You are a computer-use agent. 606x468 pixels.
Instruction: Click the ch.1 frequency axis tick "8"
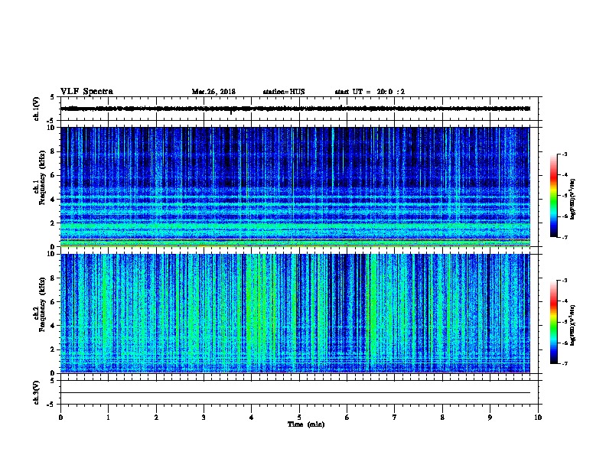coord(53,151)
